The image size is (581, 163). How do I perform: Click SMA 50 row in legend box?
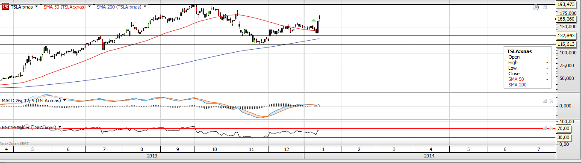tap(528, 79)
